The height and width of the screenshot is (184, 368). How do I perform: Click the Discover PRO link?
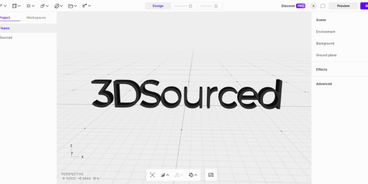(293, 6)
